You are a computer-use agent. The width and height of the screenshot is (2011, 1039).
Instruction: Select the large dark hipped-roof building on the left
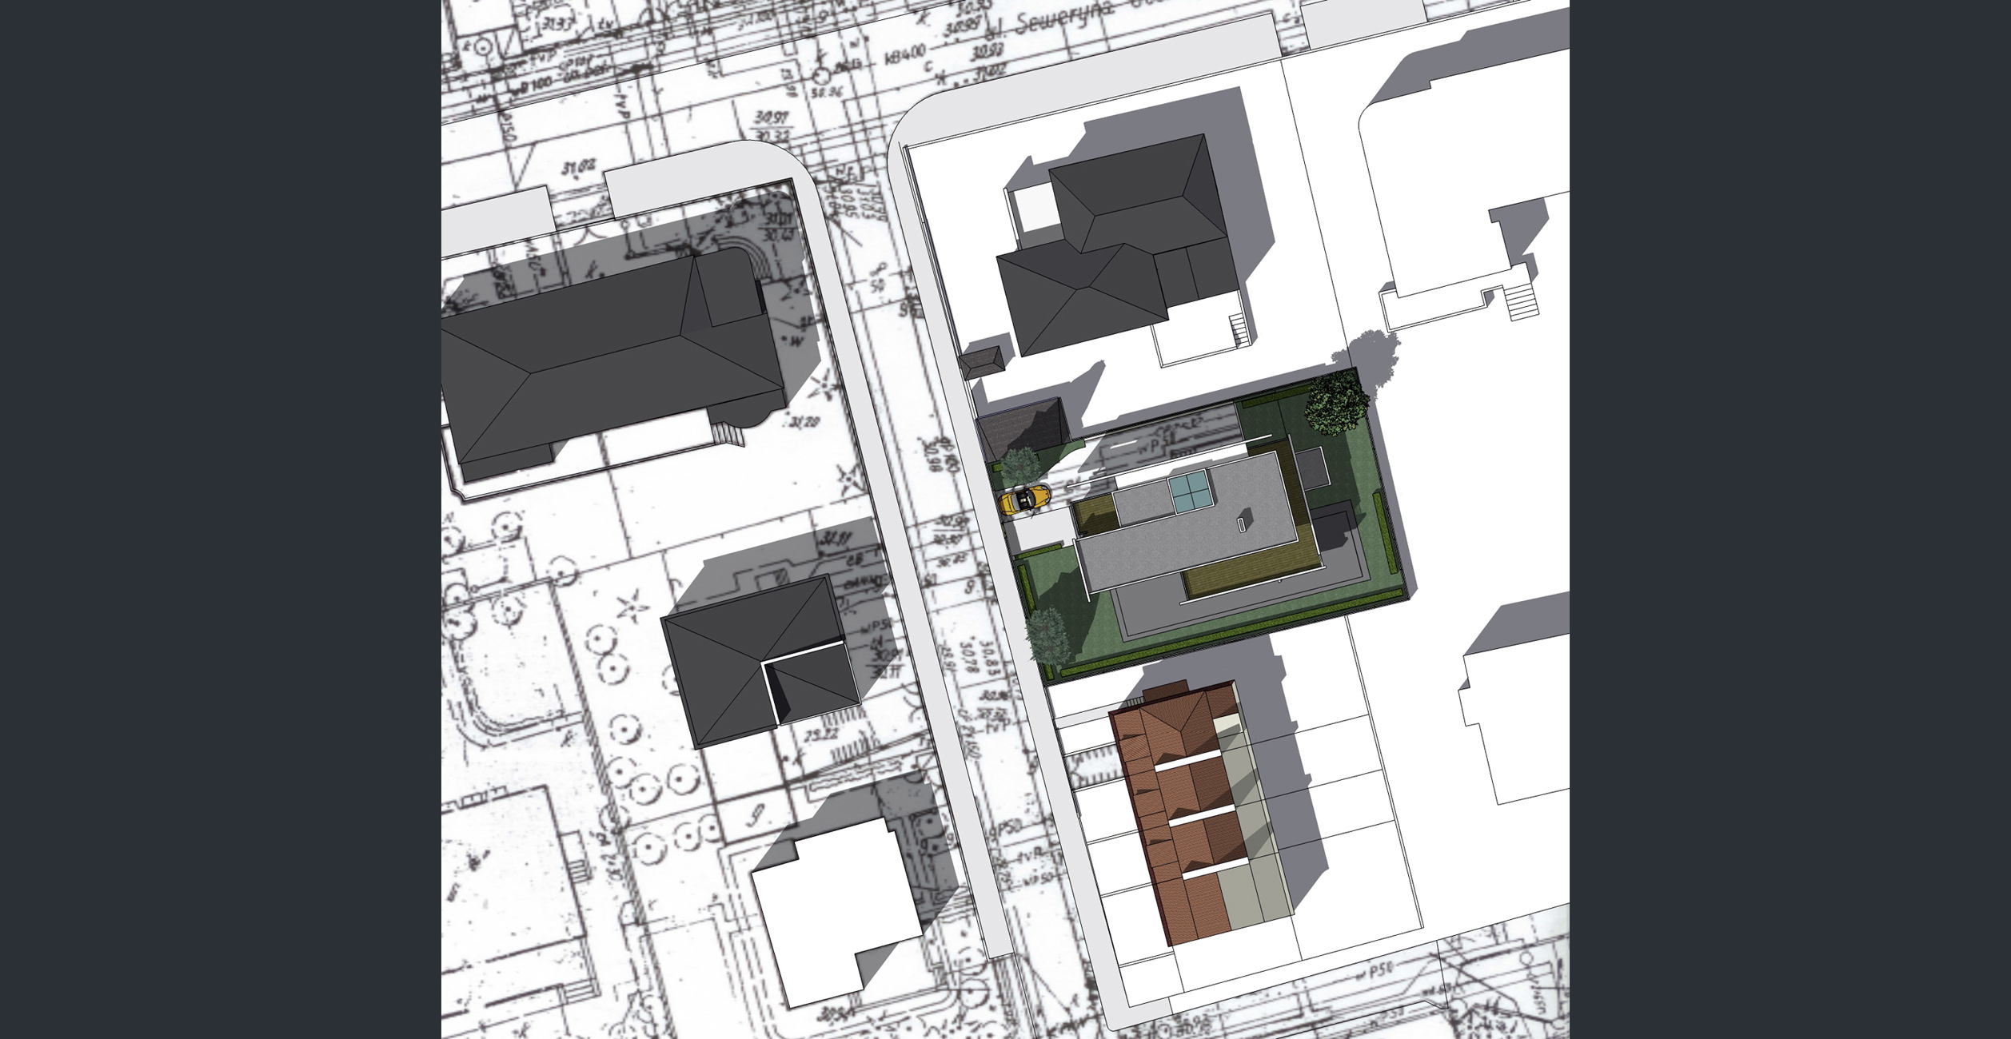612,364
